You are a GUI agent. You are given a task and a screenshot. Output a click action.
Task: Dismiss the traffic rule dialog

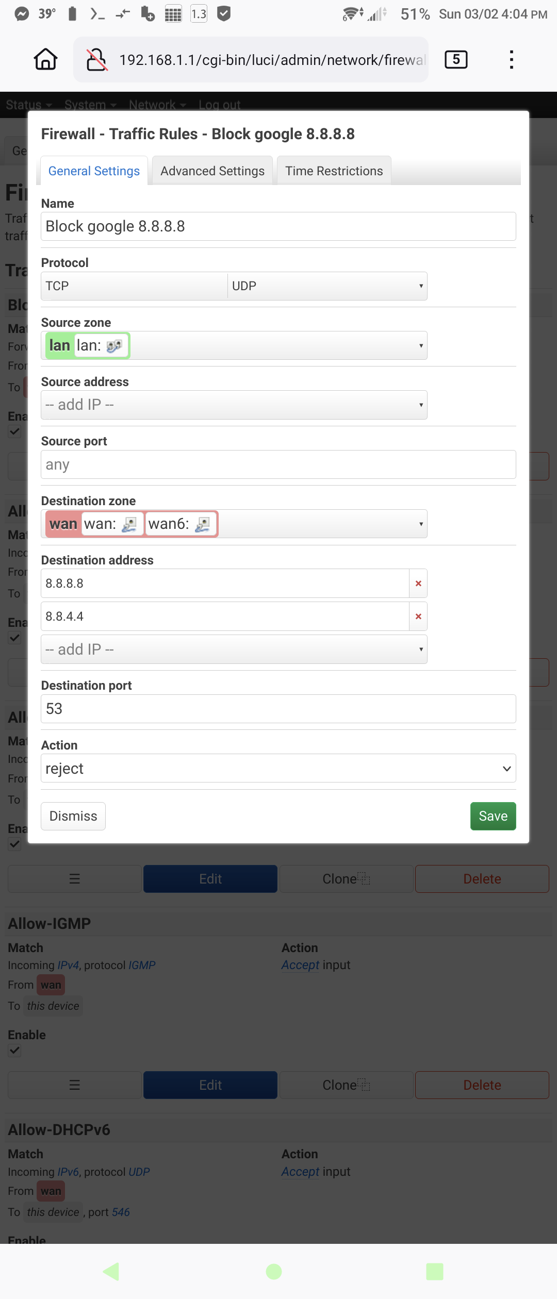pyautogui.click(x=73, y=816)
